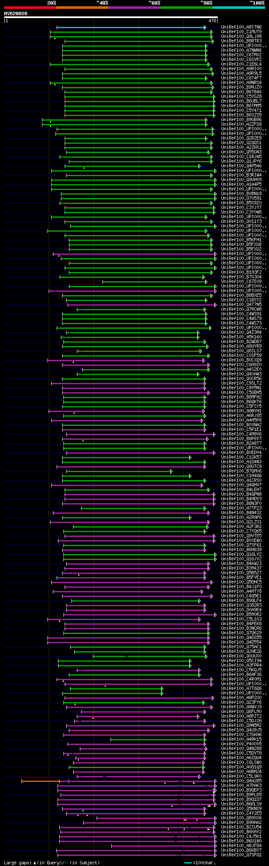Select the orange segment of the Q4A2B5 alignment
This screenshot has height=866, width=269.
tap(40, 781)
